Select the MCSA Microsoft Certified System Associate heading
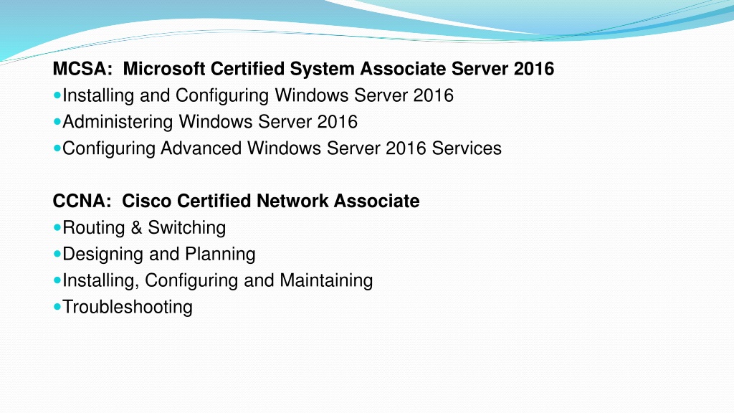The image size is (734, 413). click(303, 69)
